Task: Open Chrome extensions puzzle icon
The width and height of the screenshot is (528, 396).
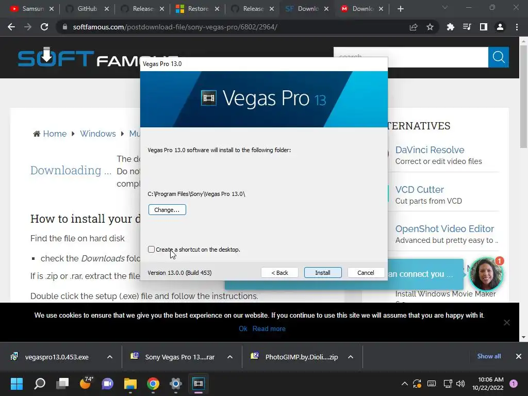Action: [450, 27]
